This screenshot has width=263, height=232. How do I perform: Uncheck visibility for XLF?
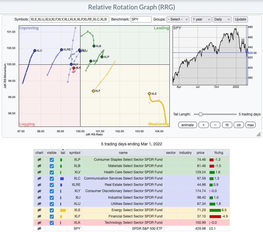pyautogui.click(x=52, y=217)
